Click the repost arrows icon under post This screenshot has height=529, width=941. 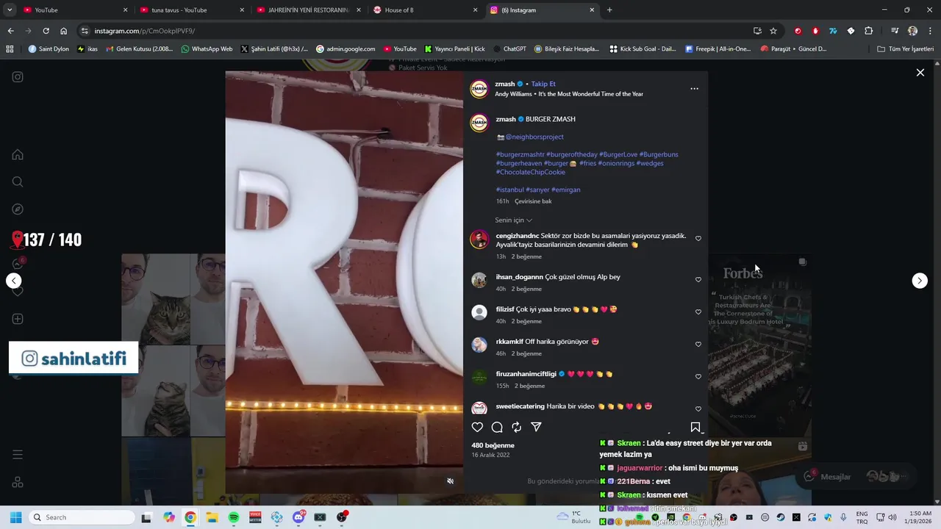point(517,428)
